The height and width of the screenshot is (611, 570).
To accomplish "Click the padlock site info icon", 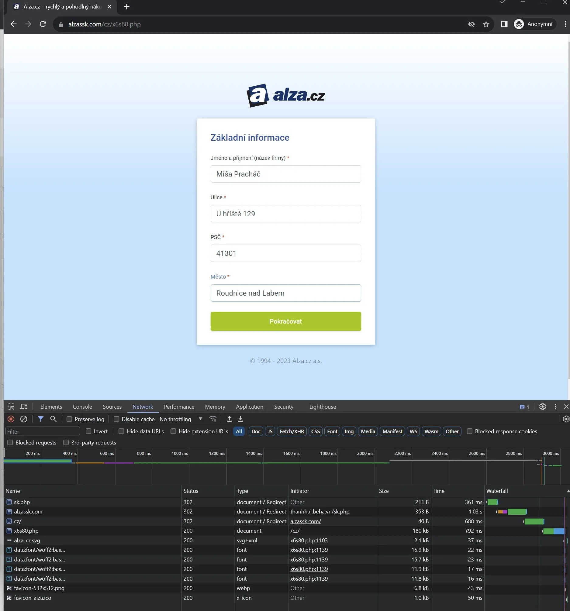I will point(61,24).
